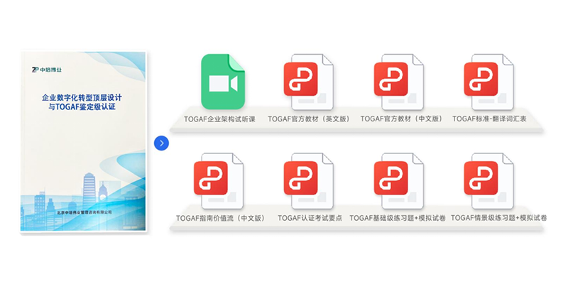Select the label TOGAF标准-翻译词汇表

489,119
